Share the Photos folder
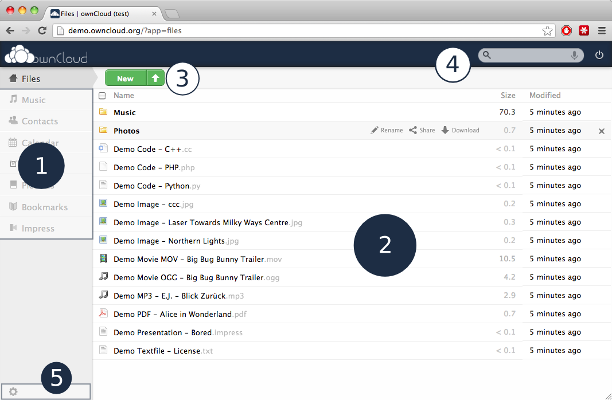This screenshot has height=400, width=612. (x=422, y=131)
